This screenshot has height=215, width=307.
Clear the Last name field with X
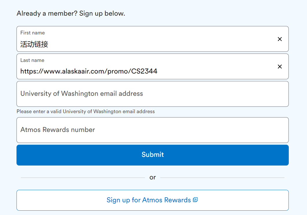280,67
